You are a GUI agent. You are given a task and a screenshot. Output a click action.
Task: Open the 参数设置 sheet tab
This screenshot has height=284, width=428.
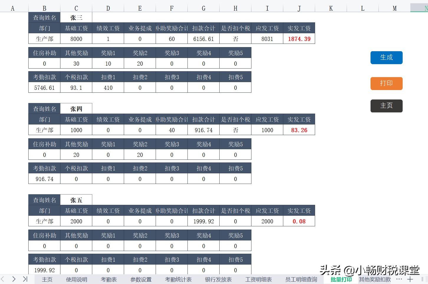tap(141, 279)
